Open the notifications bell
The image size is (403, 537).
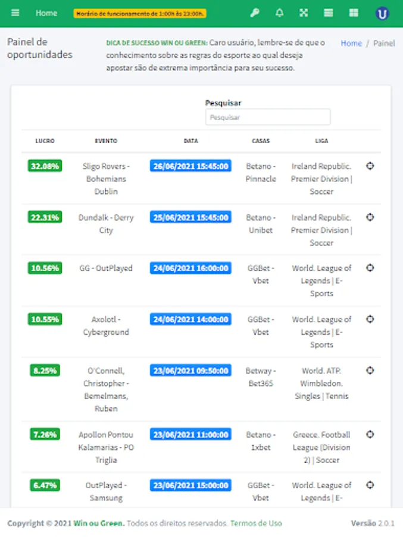coord(279,13)
